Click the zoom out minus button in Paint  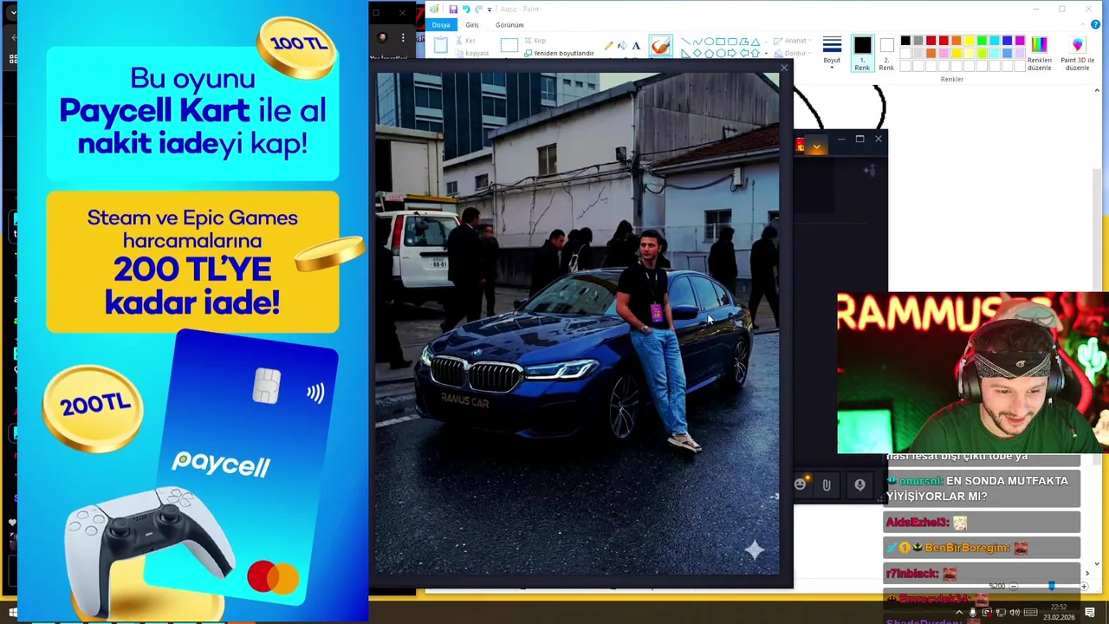coord(1013,587)
